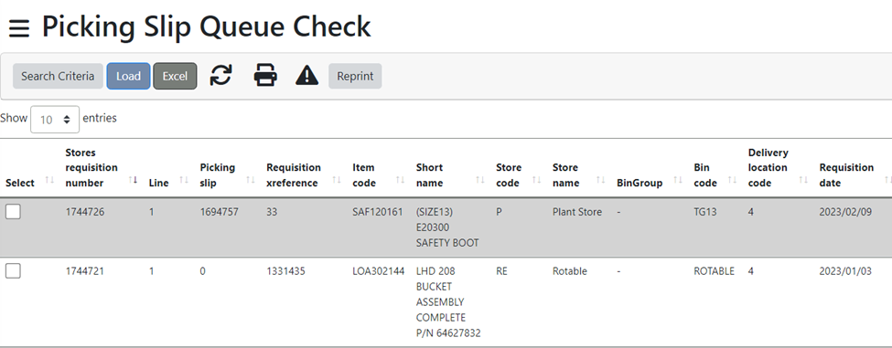892x348 pixels.
Task: Click picking slip 1694757 cell
Action: pyautogui.click(x=219, y=212)
